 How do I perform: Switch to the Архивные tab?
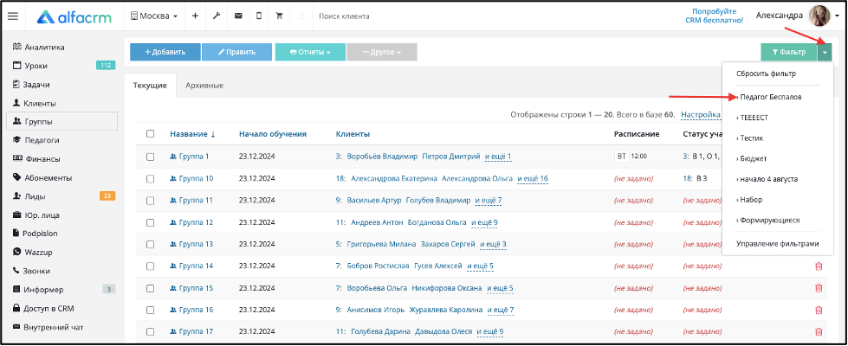coord(204,86)
